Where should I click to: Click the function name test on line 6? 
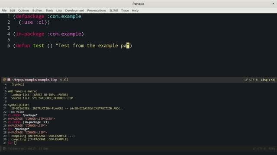coord(39,46)
